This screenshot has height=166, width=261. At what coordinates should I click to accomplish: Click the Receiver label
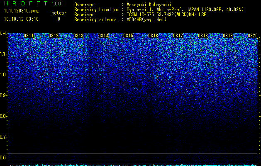[x=84, y=15]
